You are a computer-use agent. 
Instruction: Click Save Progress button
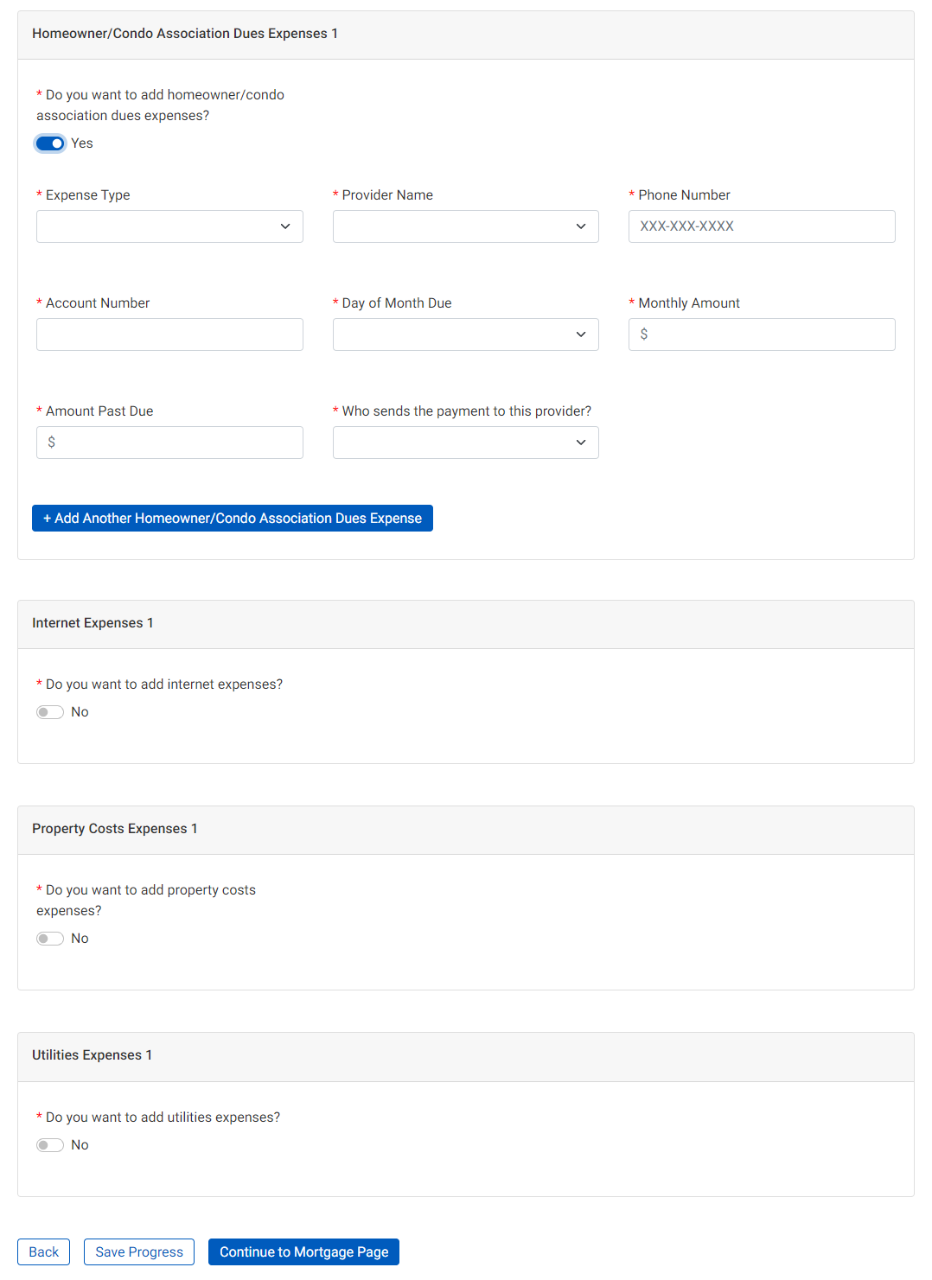coord(139,1252)
